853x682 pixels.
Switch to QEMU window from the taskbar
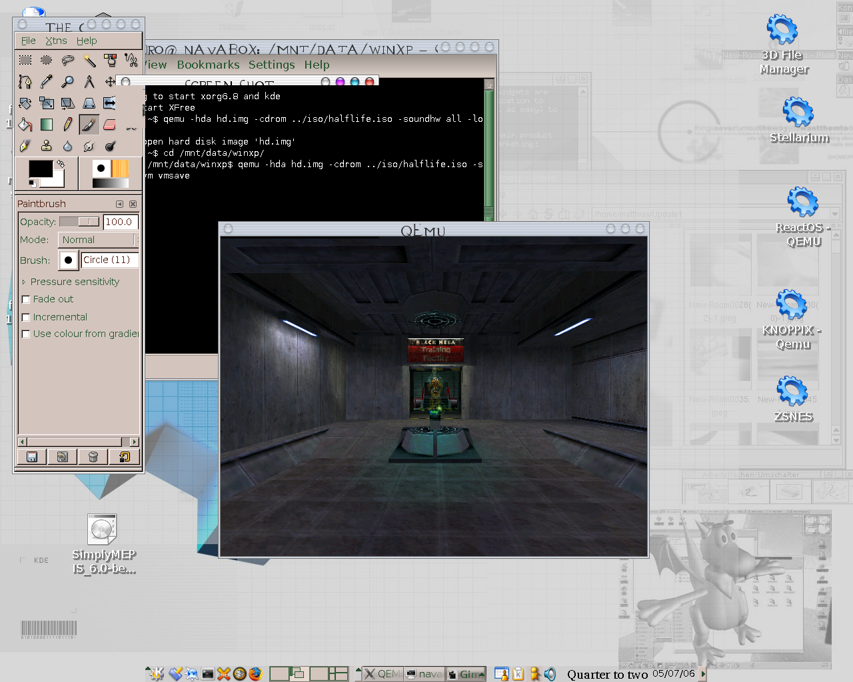click(383, 674)
